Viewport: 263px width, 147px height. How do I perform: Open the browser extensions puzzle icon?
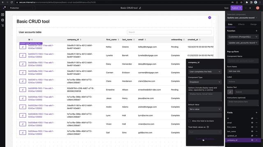click(247, 2)
